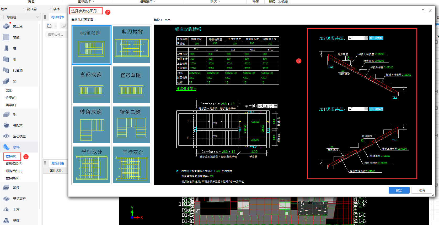Expand the 图纸操作 ribbon group arrow

[x=93, y=1]
